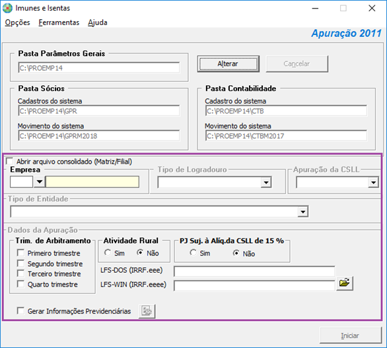The width and height of the screenshot is (387, 348).
Task: Click the open folder icon beside LFS-WIN field
Action: [345, 283]
